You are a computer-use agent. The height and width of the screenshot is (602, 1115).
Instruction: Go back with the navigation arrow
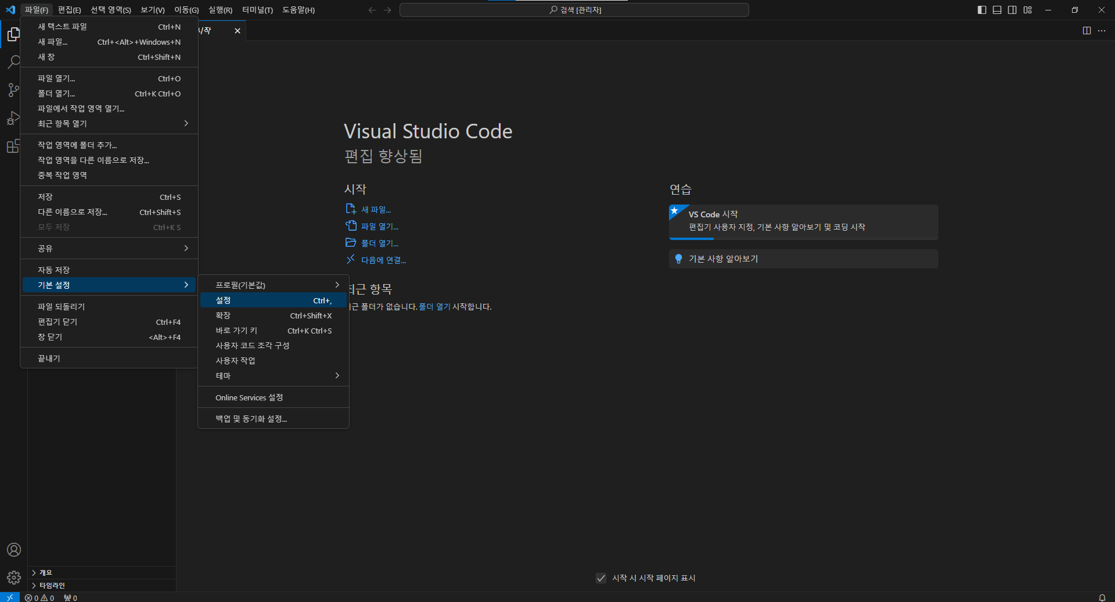point(372,10)
